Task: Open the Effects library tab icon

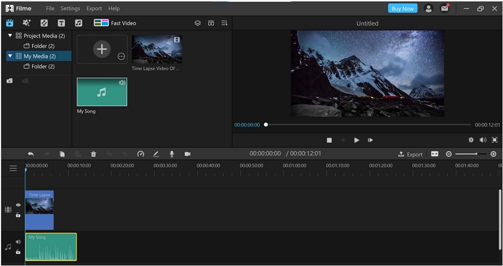Action: click(26, 23)
